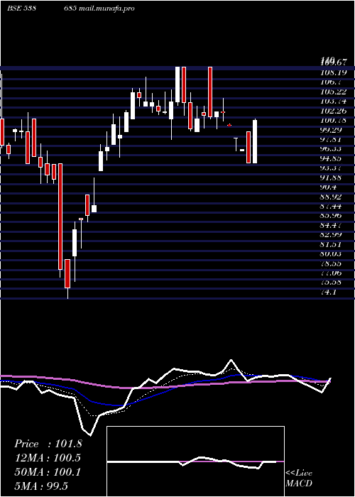Click inside the Live MACD inset chart
Image resolution: width=355 pixels, height=497 pixels.
195,461
